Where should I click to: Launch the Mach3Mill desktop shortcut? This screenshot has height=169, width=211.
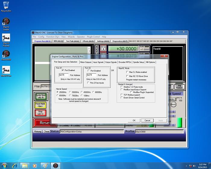6,55
